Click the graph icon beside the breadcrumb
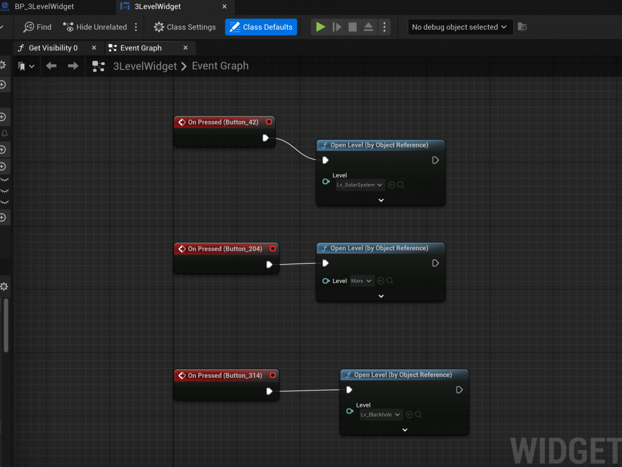Image resolution: width=622 pixels, height=467 pixels. [x=98, y=66]
